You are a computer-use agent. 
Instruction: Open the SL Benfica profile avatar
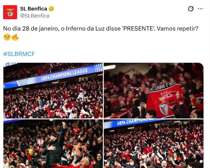(x=10, y=12)
